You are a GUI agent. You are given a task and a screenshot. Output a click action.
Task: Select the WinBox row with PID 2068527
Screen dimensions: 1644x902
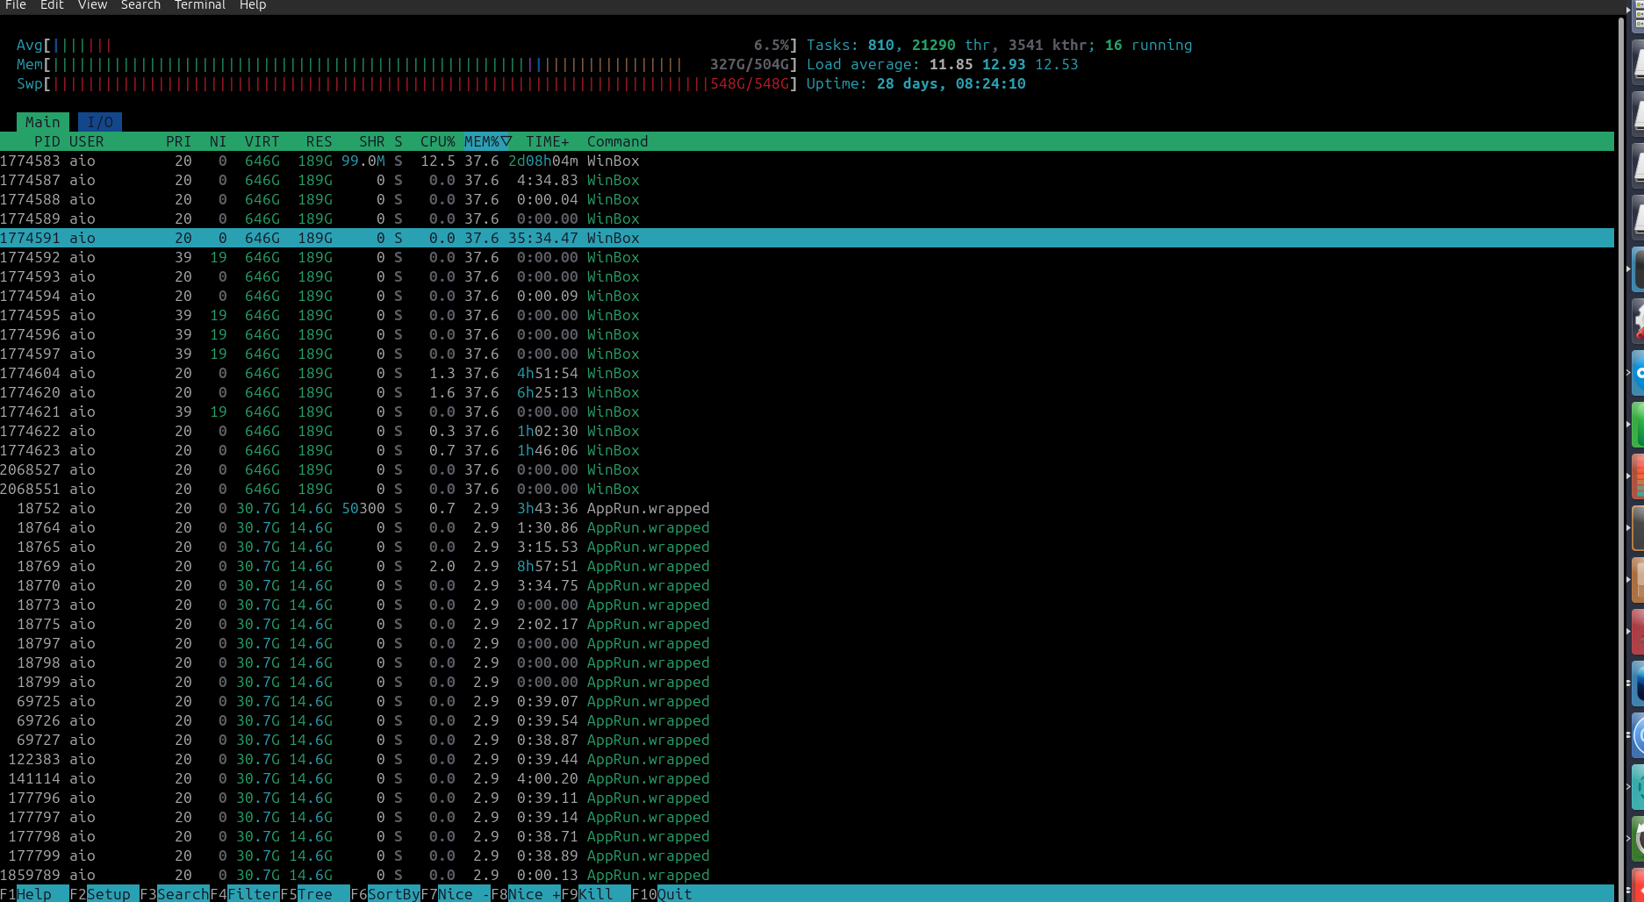[807, 469]
